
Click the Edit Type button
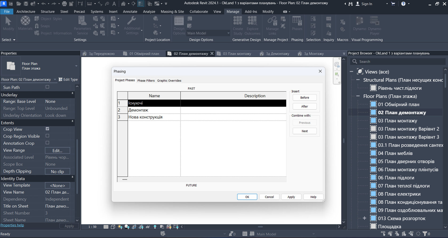coord(68,80)
